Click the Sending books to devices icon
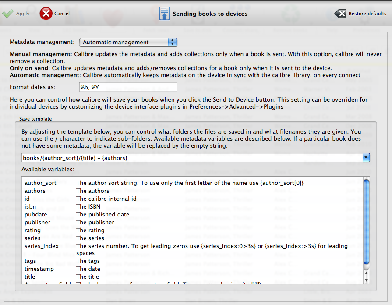This screenshot has width=392, height=305. click(164, 14)
